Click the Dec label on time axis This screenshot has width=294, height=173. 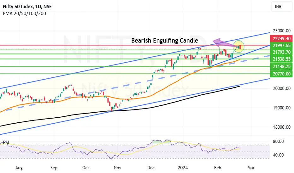click(x=151, y=168)
